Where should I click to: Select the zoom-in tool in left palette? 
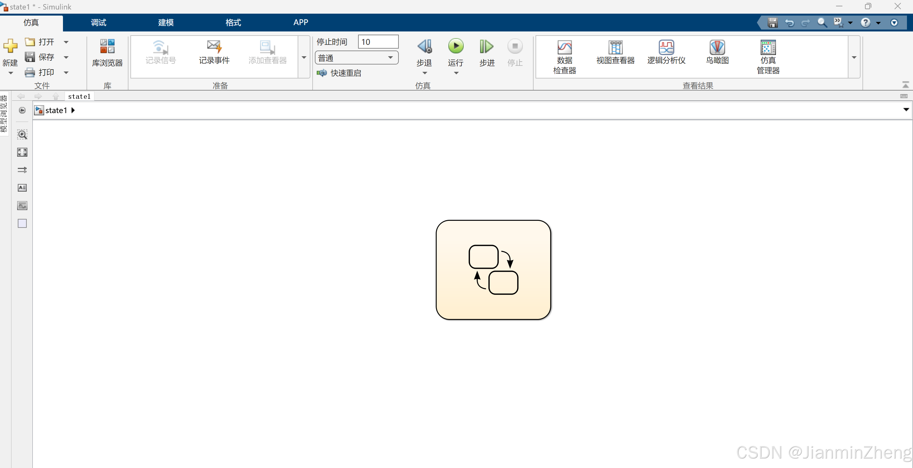(x=22, y=134)
